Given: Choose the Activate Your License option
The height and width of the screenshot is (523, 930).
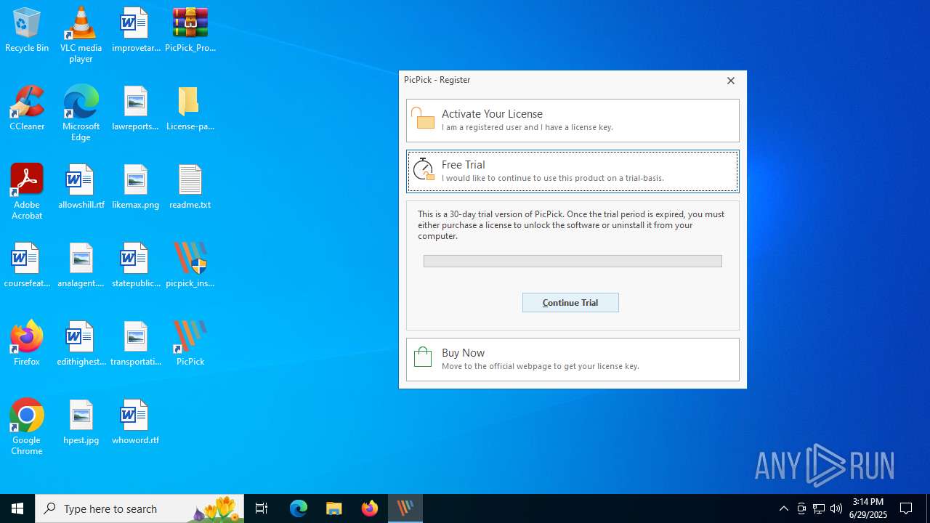Looking at the screenshot, I should tap(573, 121).
